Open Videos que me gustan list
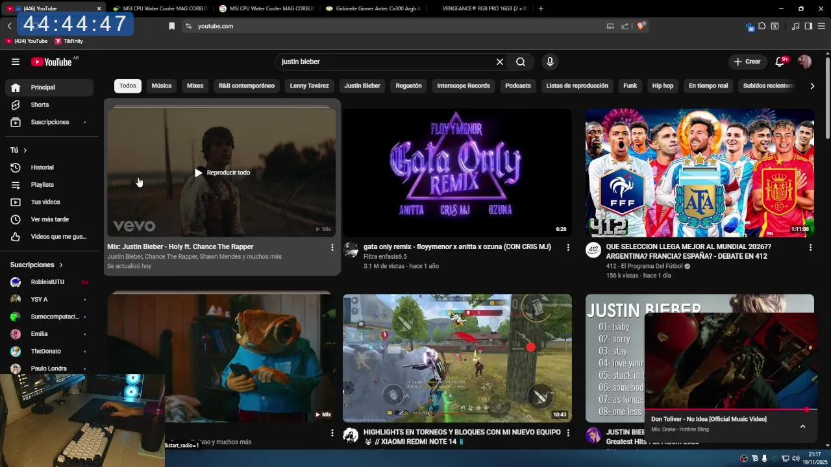 click(49, 237)
